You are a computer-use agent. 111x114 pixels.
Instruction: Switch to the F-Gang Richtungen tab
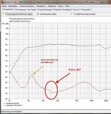coord(44,10)
